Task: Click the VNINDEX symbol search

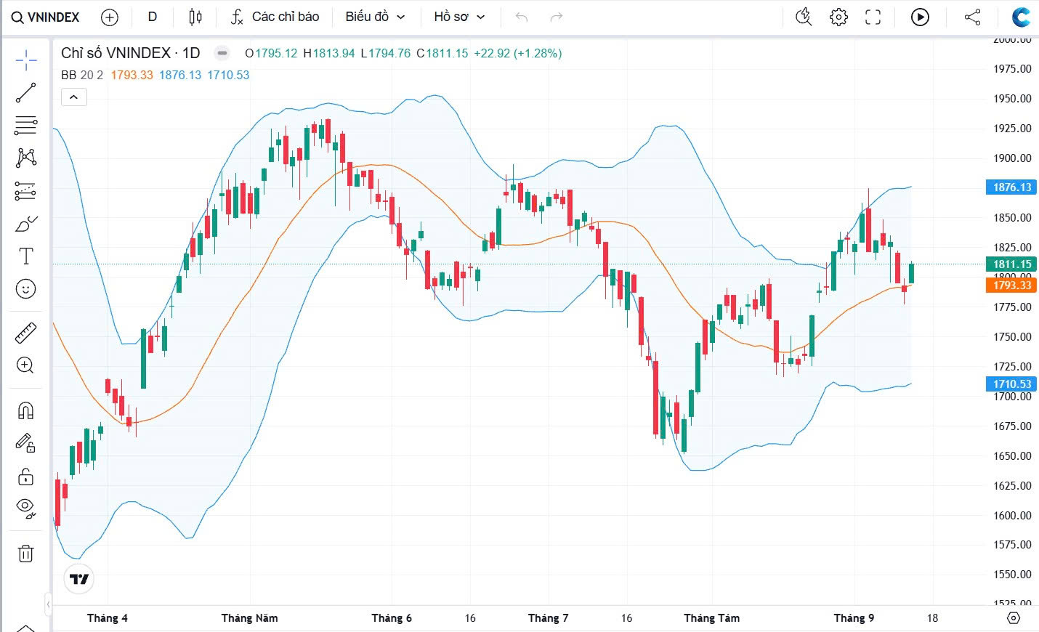Action: point(46,17)
